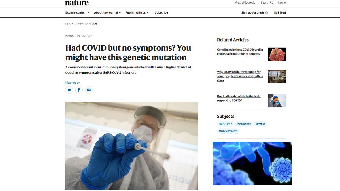Image resolution: width=340 pixels, height=191 pixels.
Task: Open the RSS feed
Action: 280,12
